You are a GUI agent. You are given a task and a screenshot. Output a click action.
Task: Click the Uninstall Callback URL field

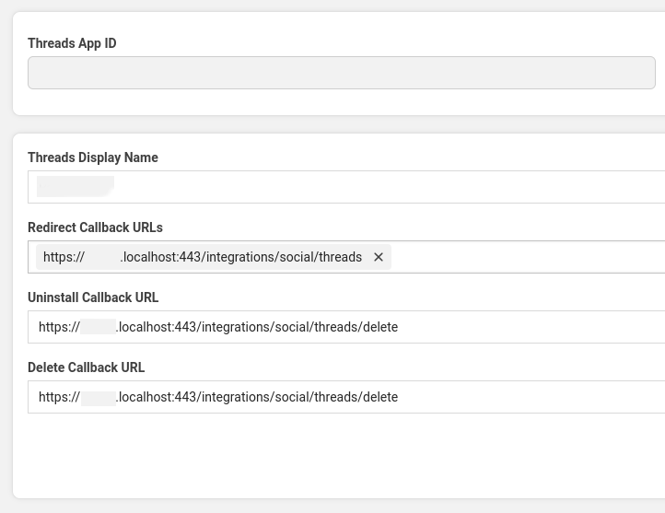(x=346, y=327)
